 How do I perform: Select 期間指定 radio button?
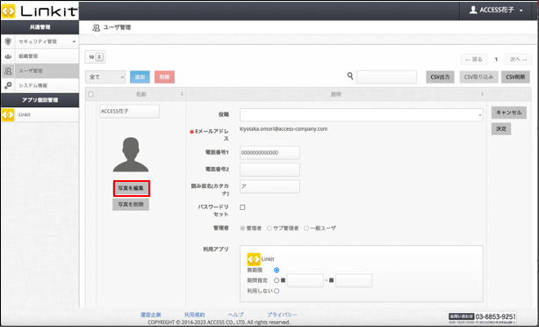pyautogui.click(x=277, y=280)
